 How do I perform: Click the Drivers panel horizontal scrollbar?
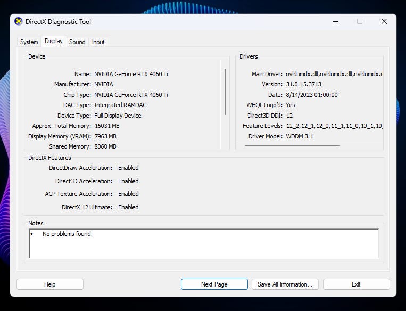tap(292, 145)
